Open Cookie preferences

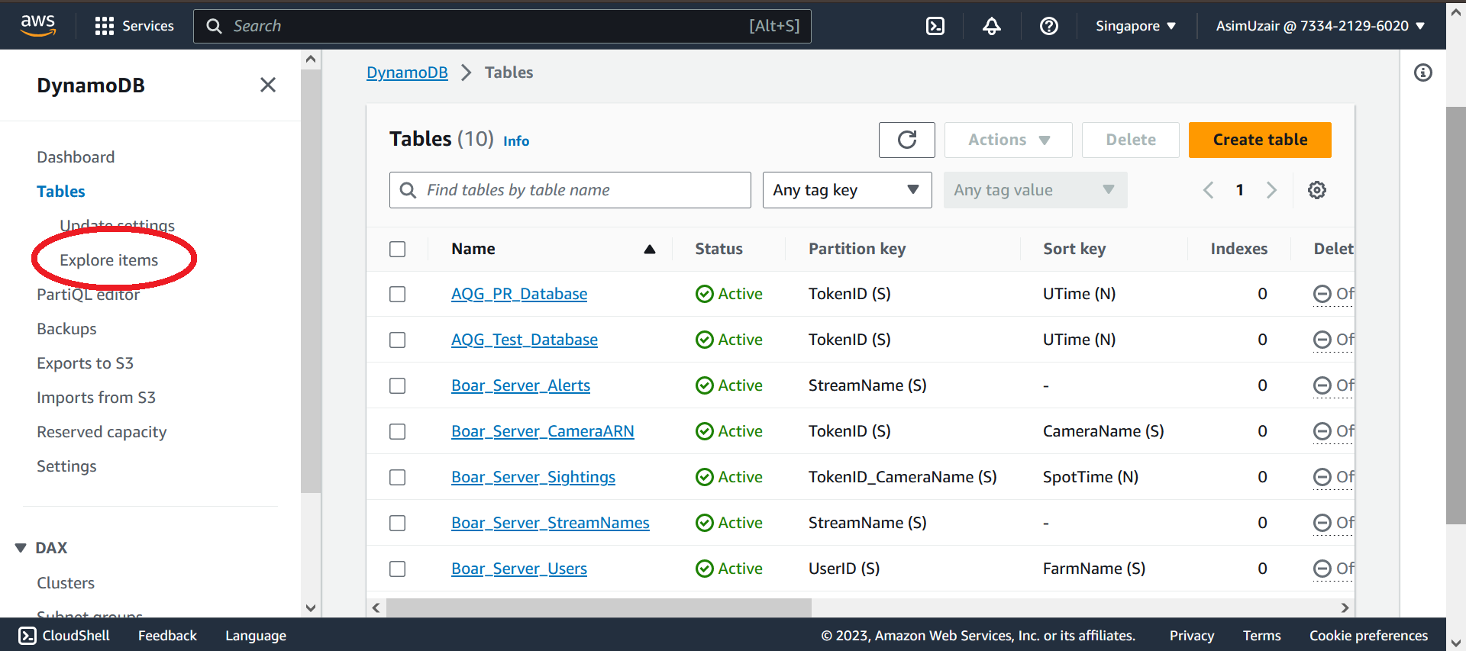coord(1368,636)
